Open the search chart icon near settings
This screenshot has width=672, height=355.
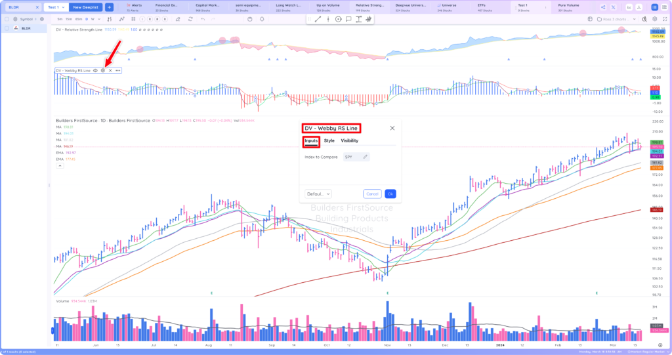pyautogui.click(x=644, y=19)
